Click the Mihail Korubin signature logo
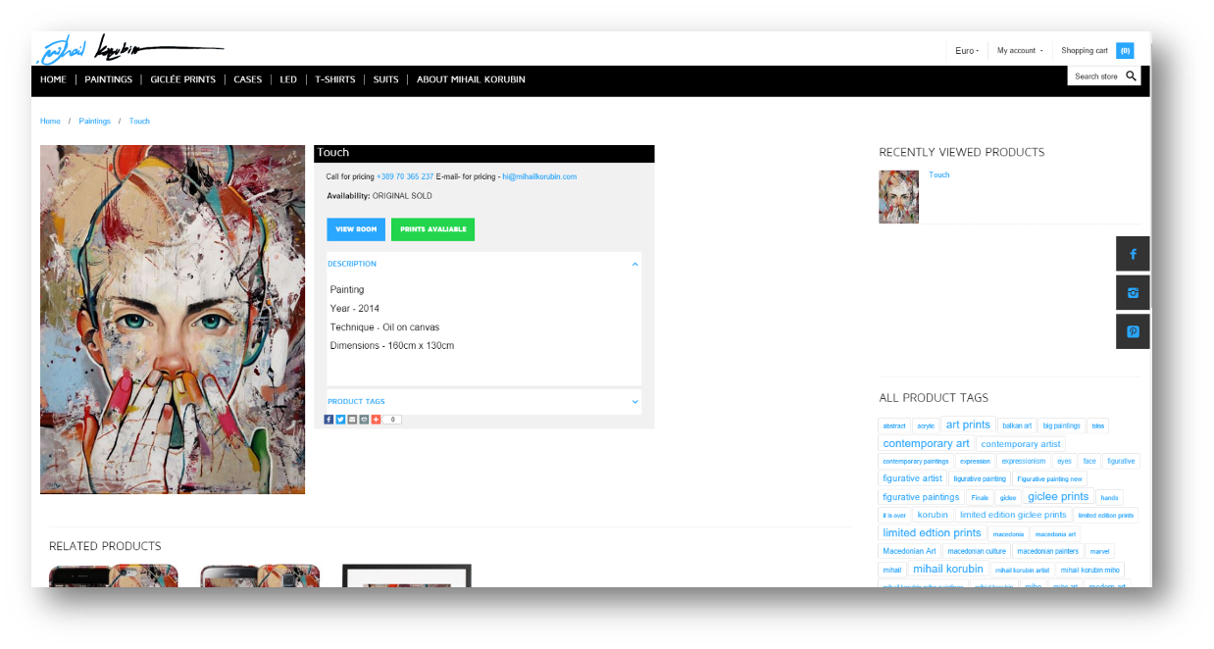The height and width of the screenshot is (649, 1214). point(128,49)
